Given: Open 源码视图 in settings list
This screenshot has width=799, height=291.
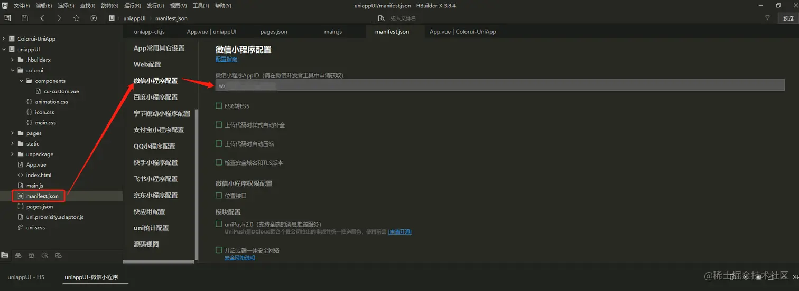Looking at the screenshot, I should pyautogui.click(x=146, y=244).
